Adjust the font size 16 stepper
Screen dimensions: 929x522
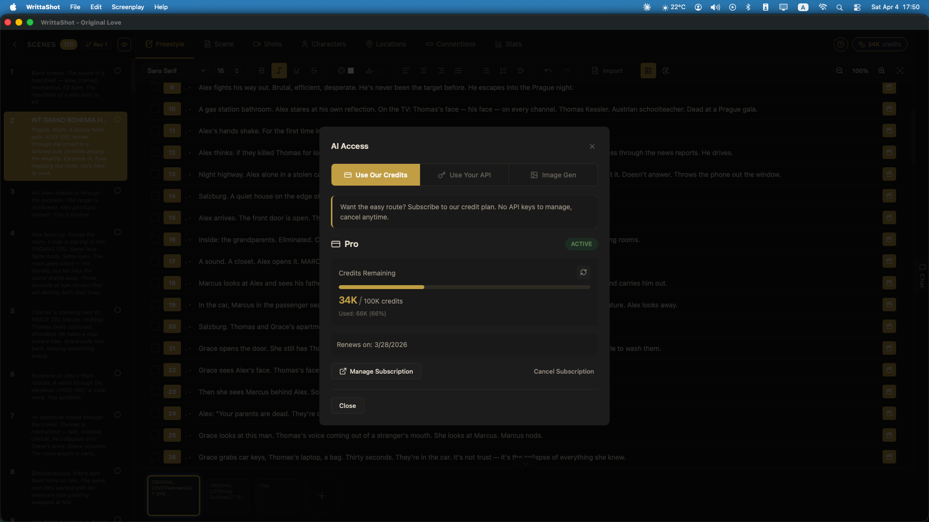[x=237, y=71]
